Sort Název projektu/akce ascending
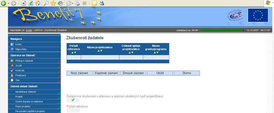 [x=98, y=51]
